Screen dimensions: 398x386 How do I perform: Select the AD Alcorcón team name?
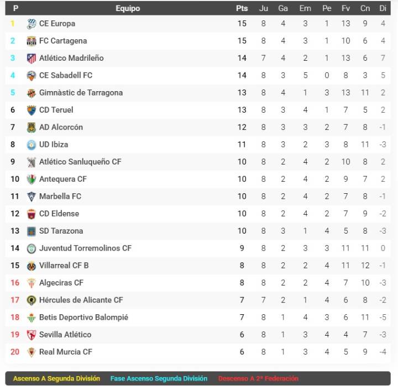pos(61,127)
